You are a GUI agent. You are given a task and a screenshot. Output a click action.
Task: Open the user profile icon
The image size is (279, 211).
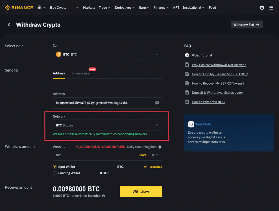pyautogui.click(x=262, y=8)
